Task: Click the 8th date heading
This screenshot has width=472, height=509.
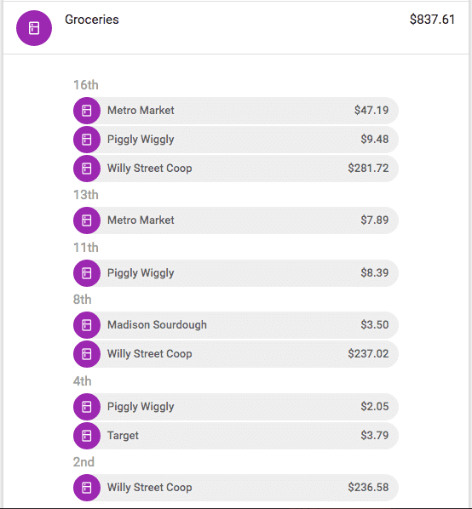Action: (82, 300)
